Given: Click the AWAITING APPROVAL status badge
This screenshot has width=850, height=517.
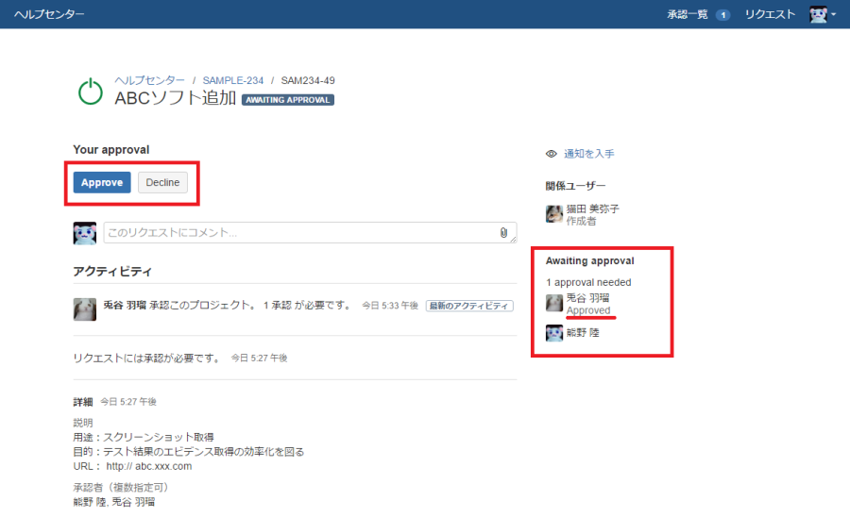Looking at the screenshot, I should (x=288, y=100).
